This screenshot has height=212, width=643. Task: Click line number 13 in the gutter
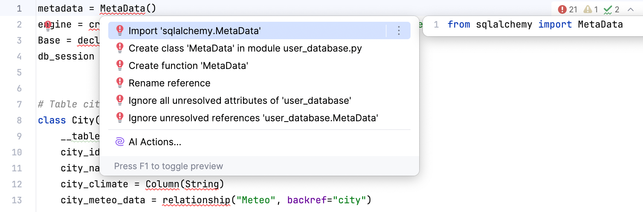[17, 200]
